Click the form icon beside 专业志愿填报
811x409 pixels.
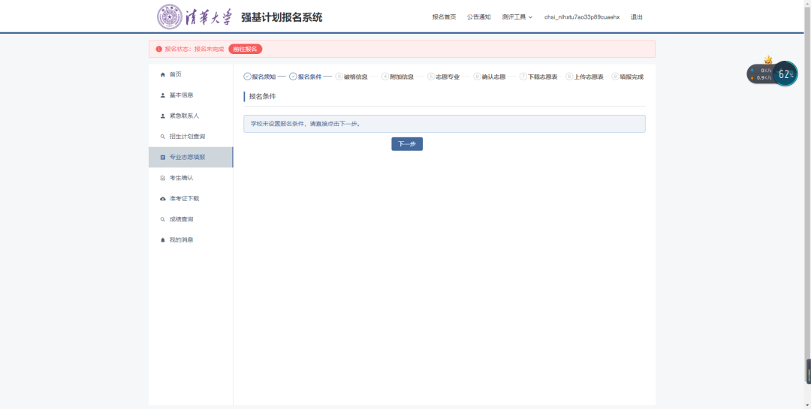pos(163,157)
